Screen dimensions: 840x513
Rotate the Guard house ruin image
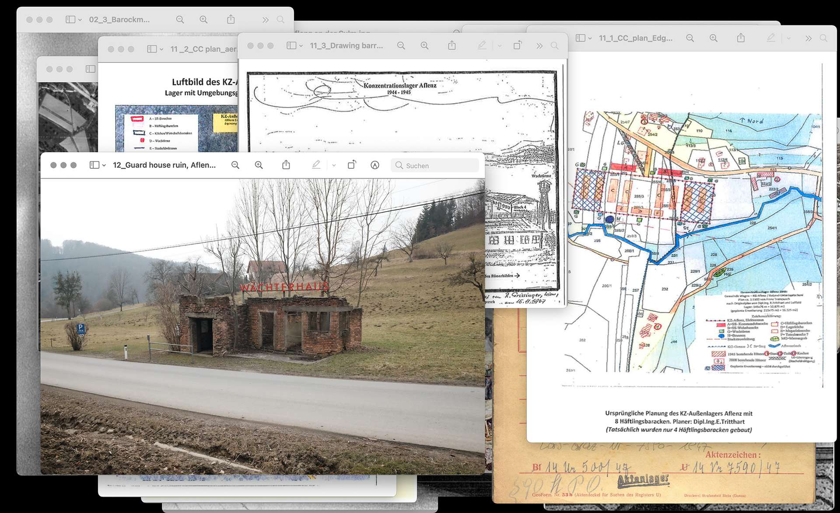[352, 165]
